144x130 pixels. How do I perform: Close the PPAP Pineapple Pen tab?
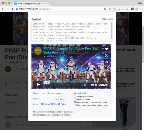[47, 4]
